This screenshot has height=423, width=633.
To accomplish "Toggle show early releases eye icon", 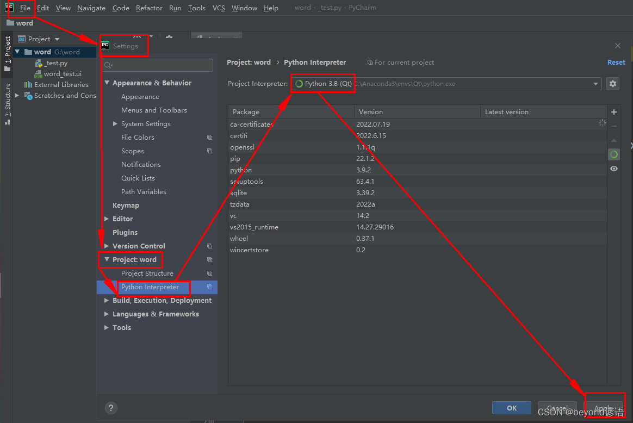I will pyautogui.click(x=613, y=169).
